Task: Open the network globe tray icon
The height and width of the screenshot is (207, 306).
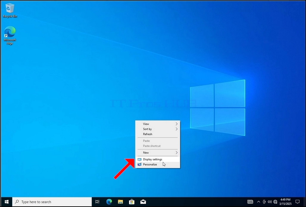Action: (x=275, y=202)
